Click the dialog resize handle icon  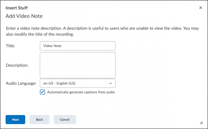coord(201,123)
